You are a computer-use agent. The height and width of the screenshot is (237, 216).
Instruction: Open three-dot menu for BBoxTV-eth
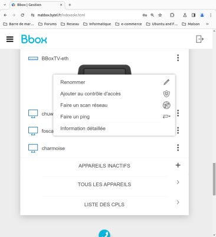(x=178, y=58)
